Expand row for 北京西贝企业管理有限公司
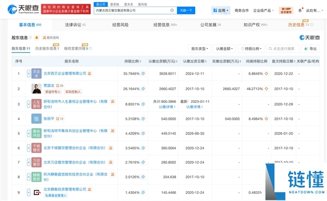This screenshot has width=327, height=201. (28, 74)
